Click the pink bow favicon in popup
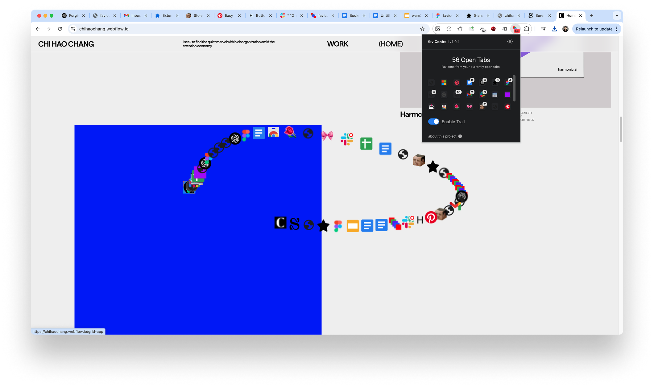 tap(469, 107)
